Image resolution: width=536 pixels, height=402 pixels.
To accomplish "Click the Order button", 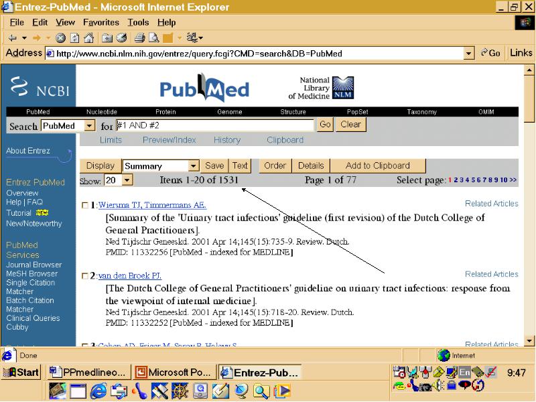I will pyautogui.click(x=275, y=165).
